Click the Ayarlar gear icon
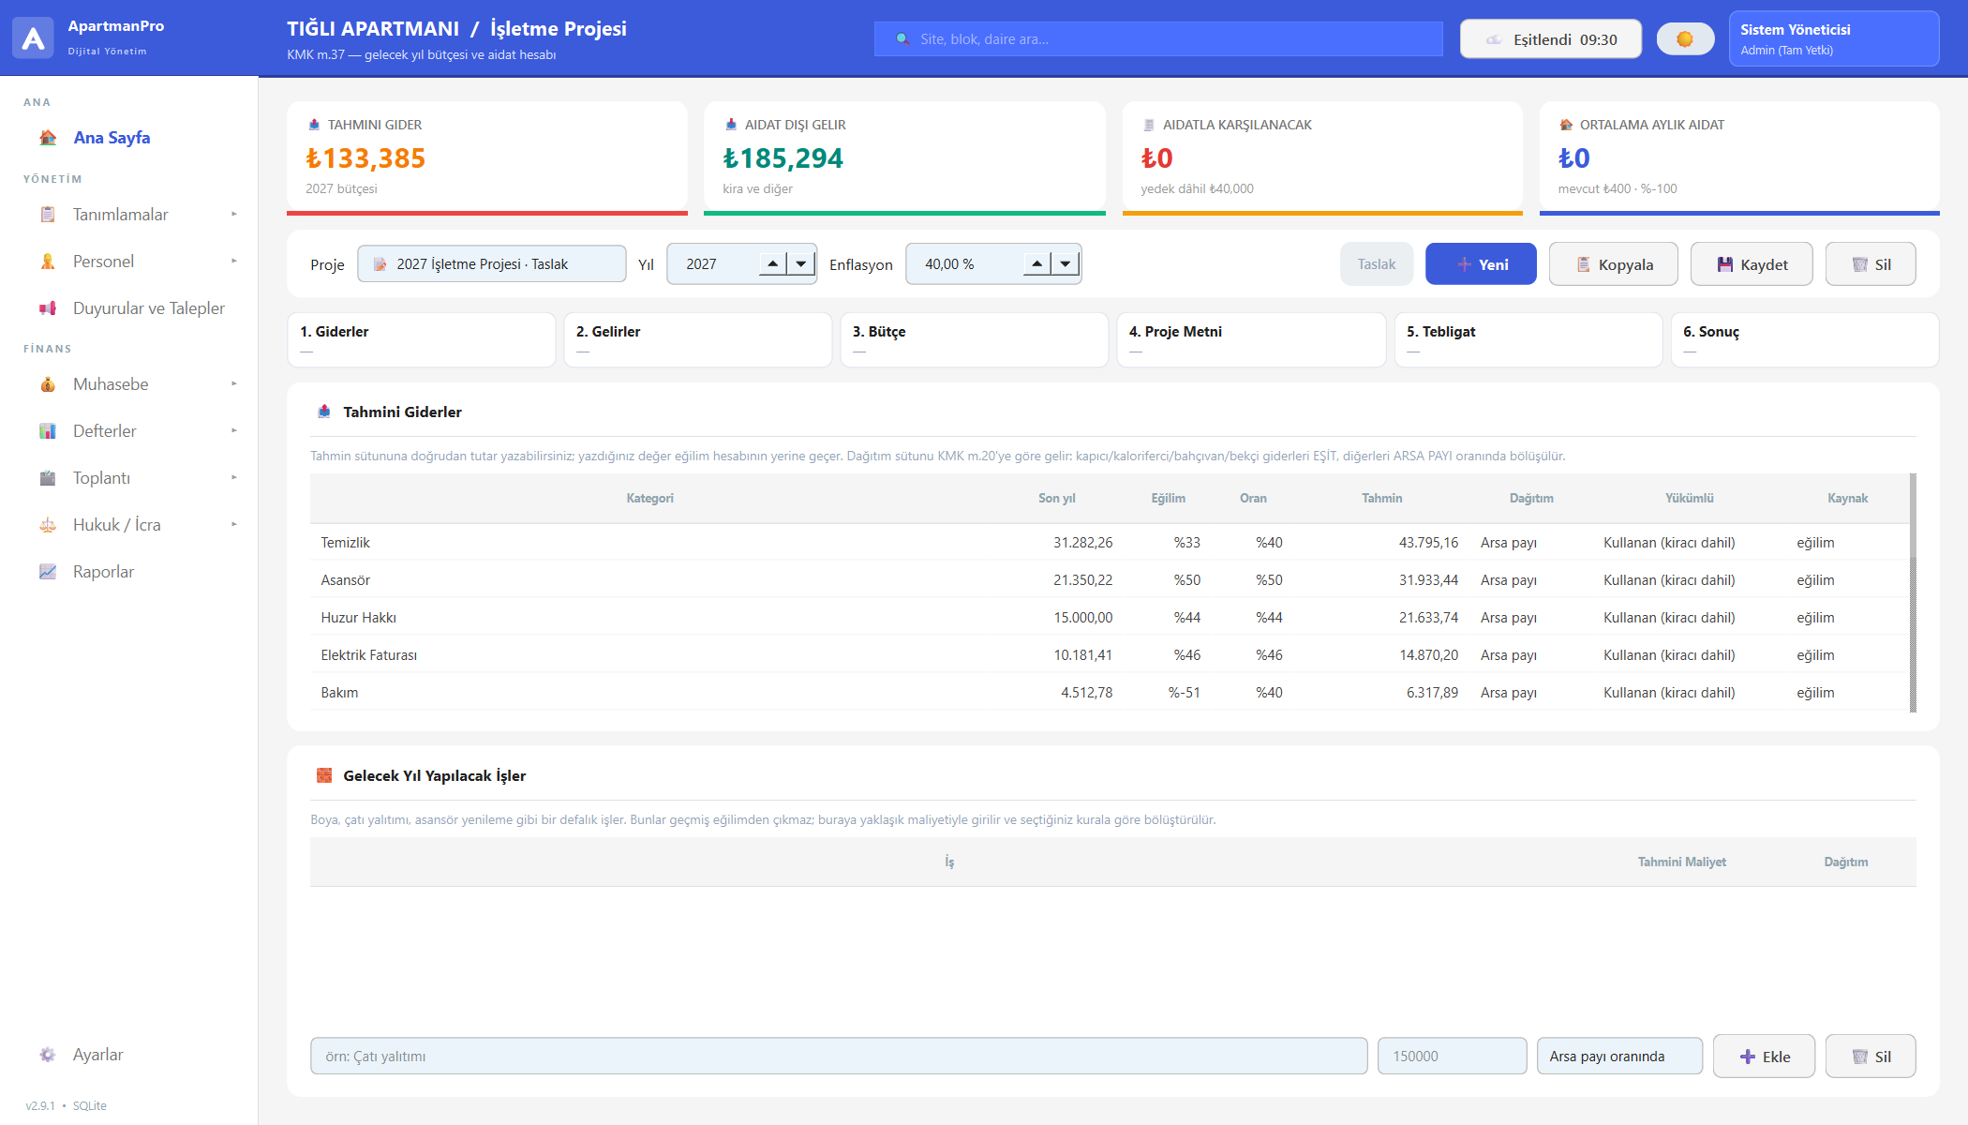The height and width of the screenshot is (1125, 1968). coord(48,1055)
